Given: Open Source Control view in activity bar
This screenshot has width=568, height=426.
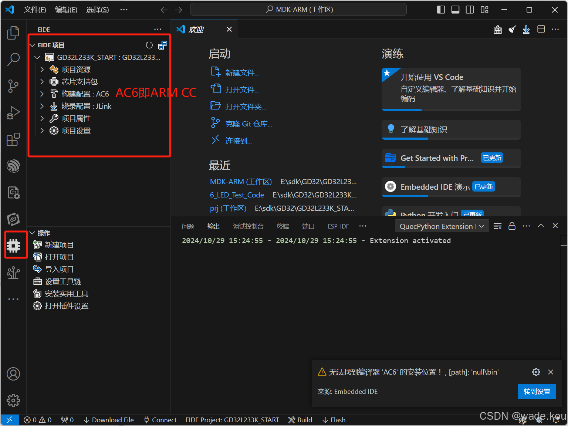Looking at the screenshot, I should [x=13, y=86].
